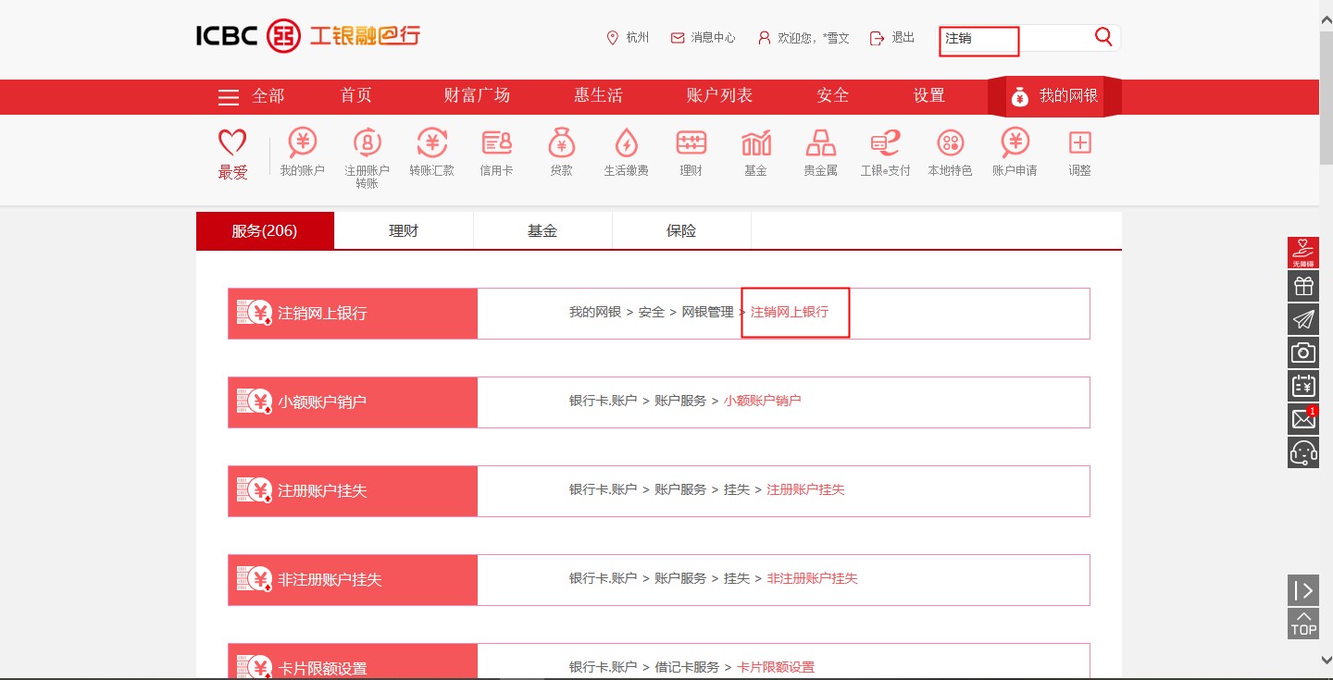The width and height of the screenshot is (1333, 680).
Task: Click the 小额账户销户 link
Action: [763, 401]
